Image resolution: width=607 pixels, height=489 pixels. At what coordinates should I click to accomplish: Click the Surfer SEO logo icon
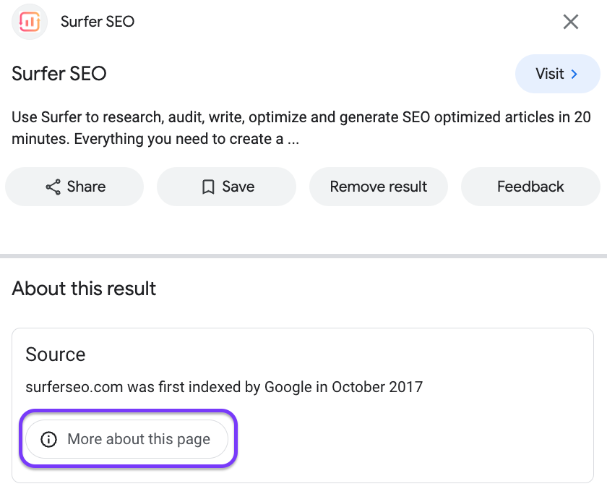tap(30, 22)
